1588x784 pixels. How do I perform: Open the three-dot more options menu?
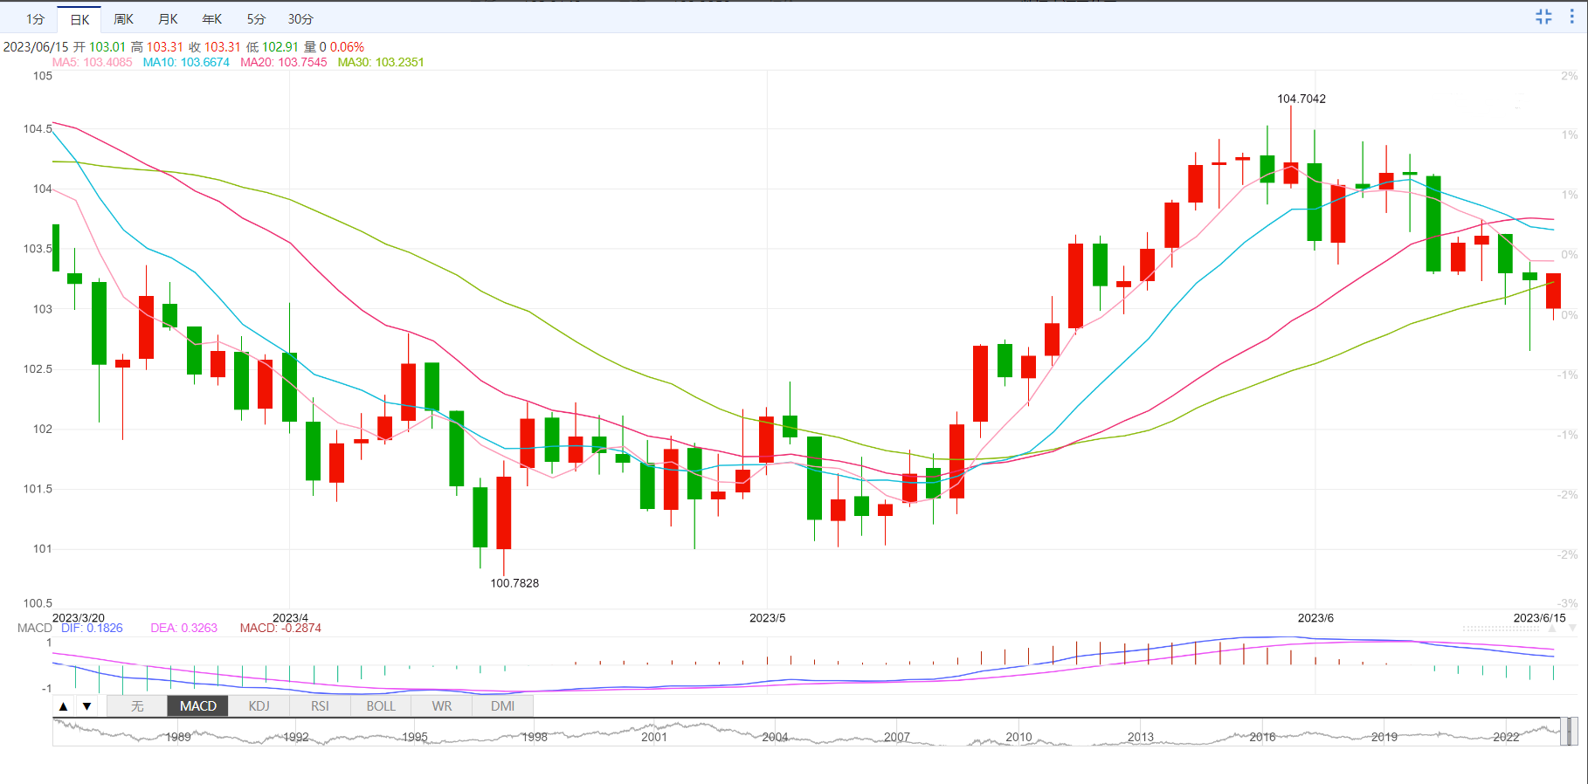[x=1571, y=17]
